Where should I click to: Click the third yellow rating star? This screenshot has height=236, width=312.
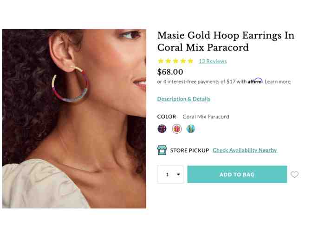point(175,61)
